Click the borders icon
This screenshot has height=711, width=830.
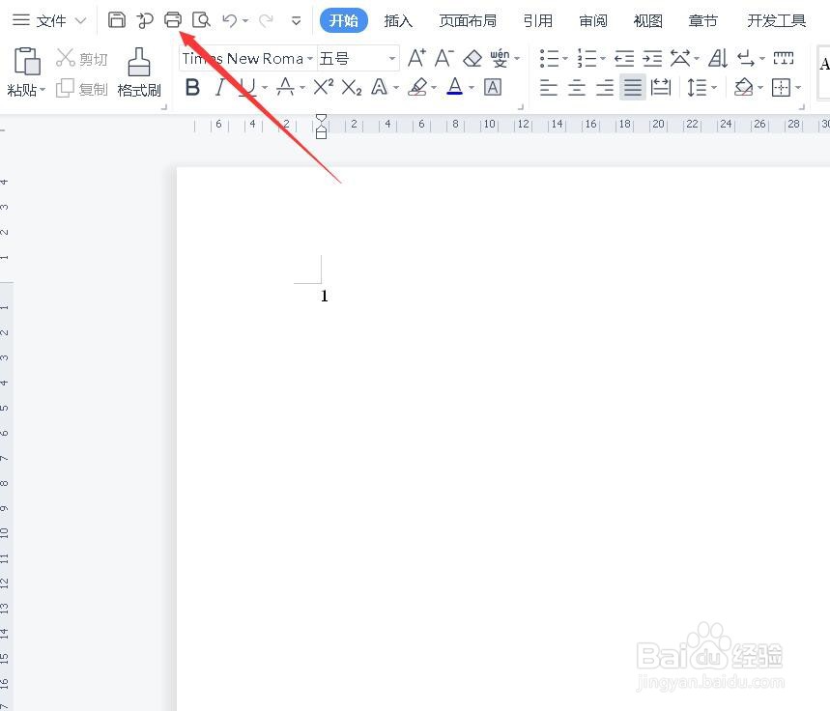point(782,87)
